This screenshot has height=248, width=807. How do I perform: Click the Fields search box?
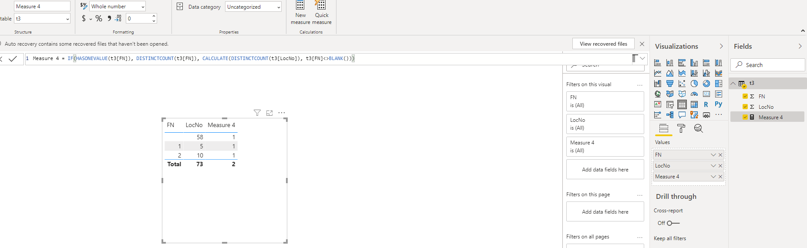(x=768, y=65)
